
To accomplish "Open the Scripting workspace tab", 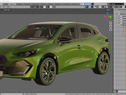I will click(74, 4).
